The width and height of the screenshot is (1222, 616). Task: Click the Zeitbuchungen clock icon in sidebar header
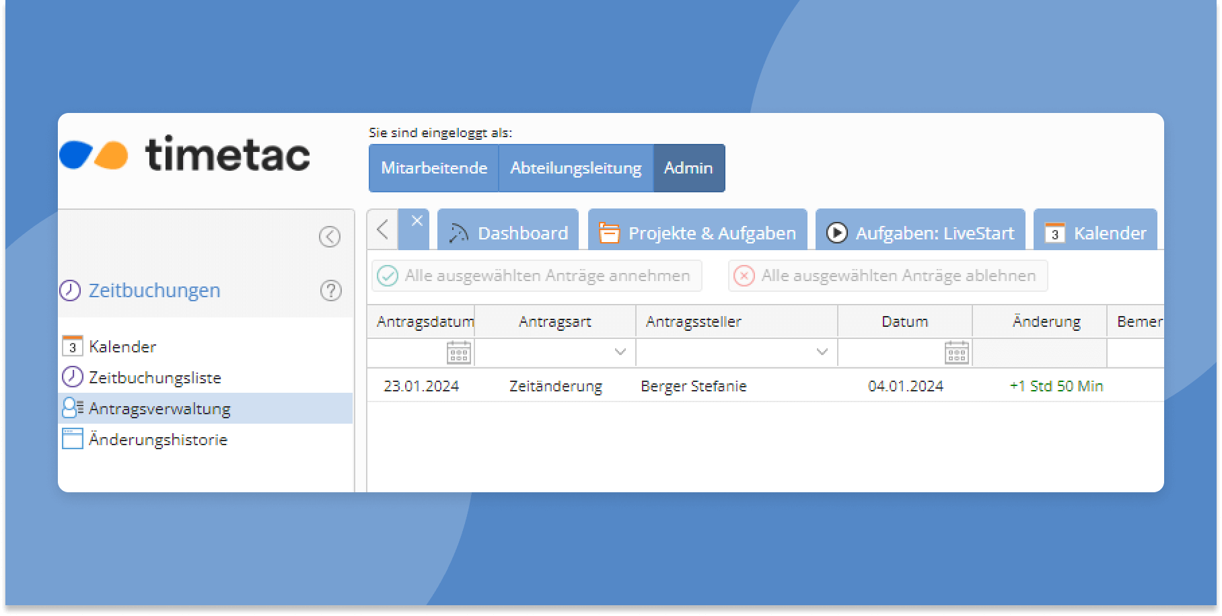pyautogui.click(x=70, y=291)
